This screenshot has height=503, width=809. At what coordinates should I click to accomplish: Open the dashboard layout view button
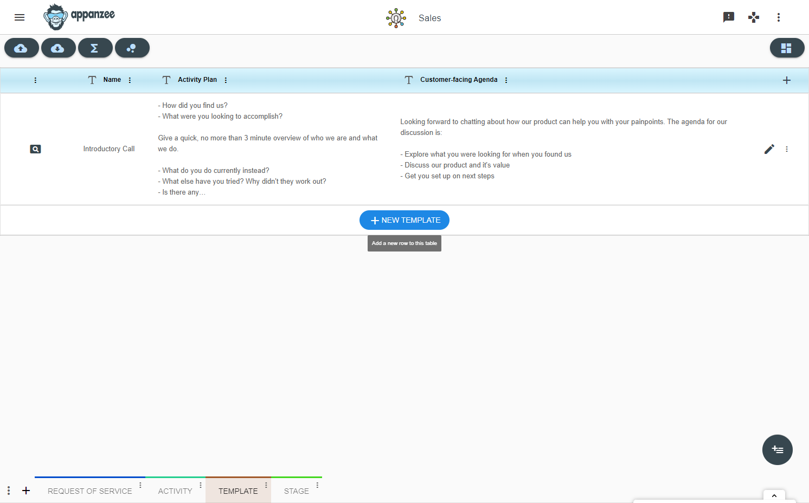[787, 48]
